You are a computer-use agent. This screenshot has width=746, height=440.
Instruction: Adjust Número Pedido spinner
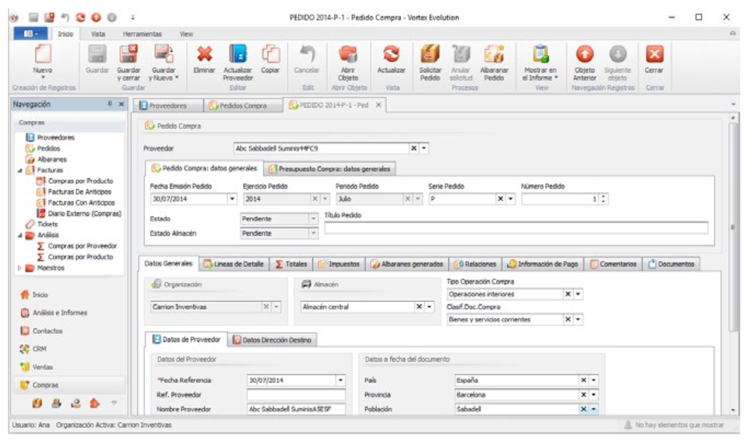click(x=603, y=199)
